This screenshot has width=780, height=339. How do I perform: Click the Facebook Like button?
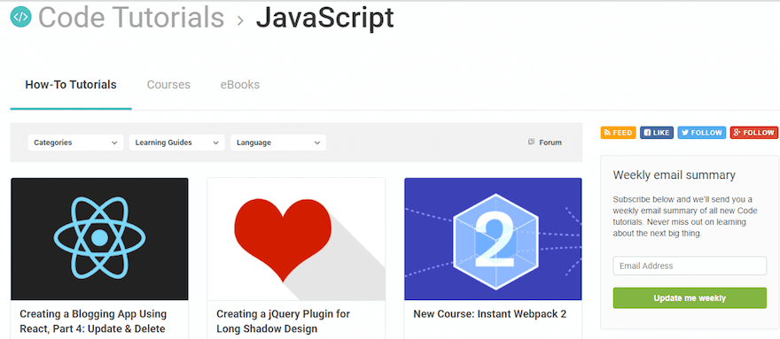tap(657, 133)
